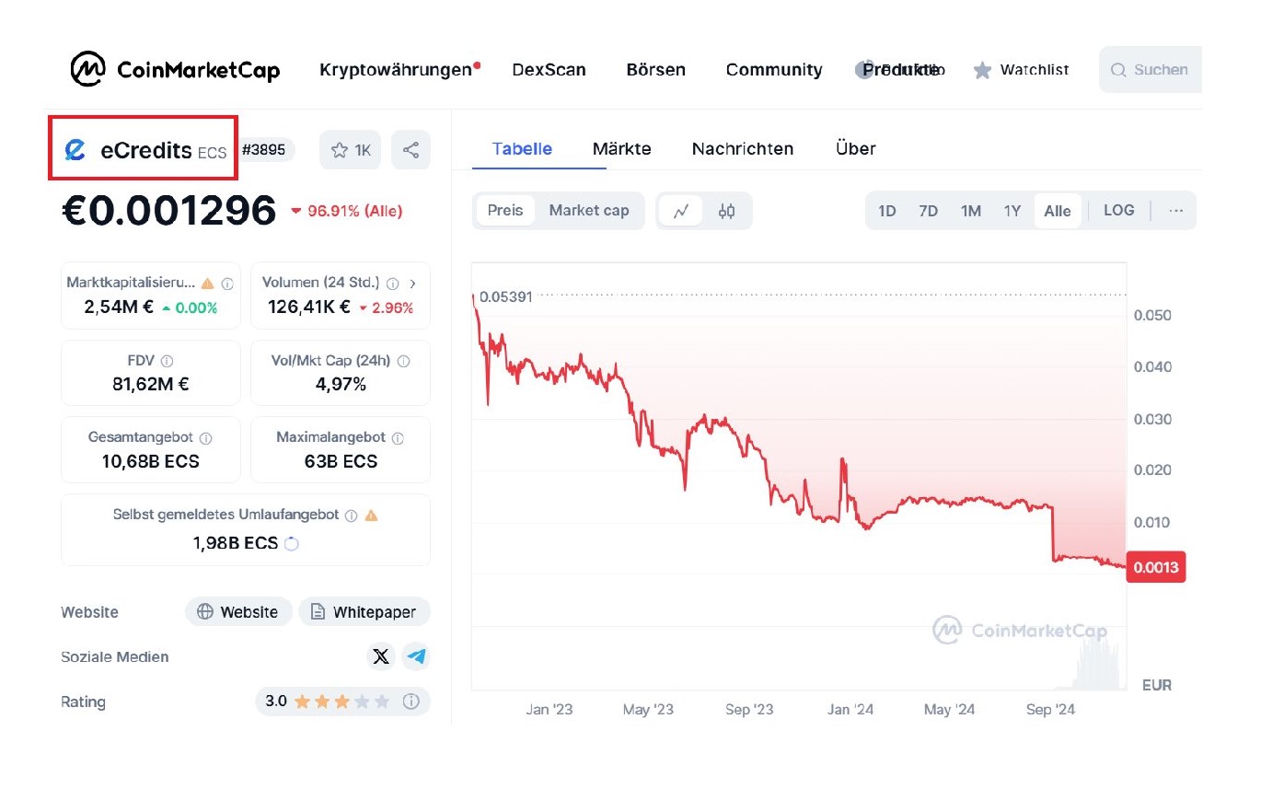1284x800 pixels.
Task: Toggle LOG scale on chart
Action: tap(1118, 211)
